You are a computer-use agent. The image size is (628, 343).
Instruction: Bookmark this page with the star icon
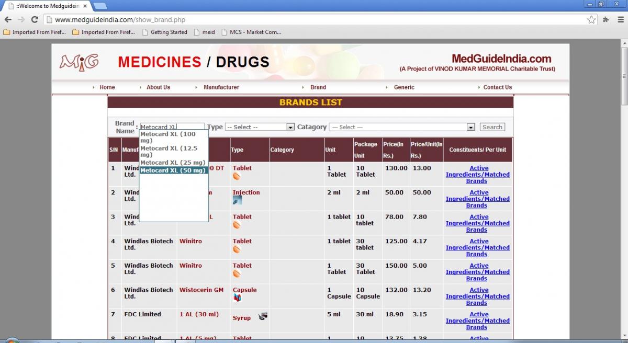click(591, 20)
